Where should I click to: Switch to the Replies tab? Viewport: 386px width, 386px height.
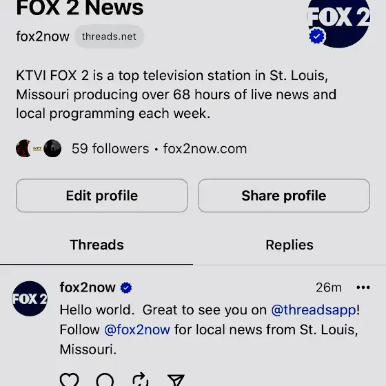coord(289,245)
